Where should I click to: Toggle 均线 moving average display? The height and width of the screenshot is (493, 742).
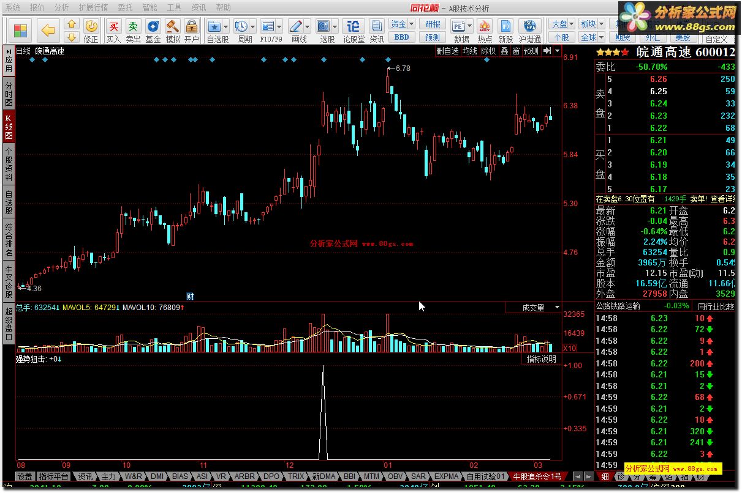click(x=469, y=51)
